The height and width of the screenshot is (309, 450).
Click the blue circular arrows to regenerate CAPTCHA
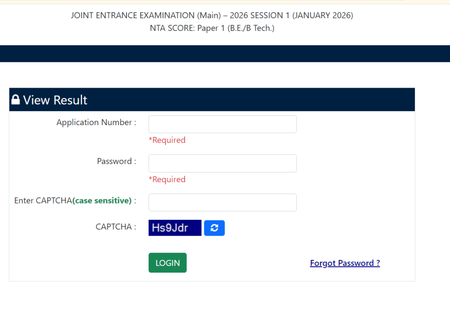214,228
